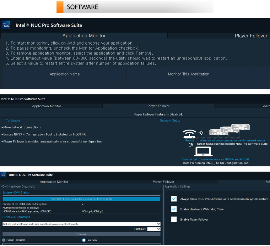Click the Application Settings label
Image resolution: width=270 pixels, height=246 pixels.
pos(177,187)
